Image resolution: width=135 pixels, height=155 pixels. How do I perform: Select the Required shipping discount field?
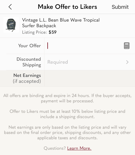click(90, 62)
